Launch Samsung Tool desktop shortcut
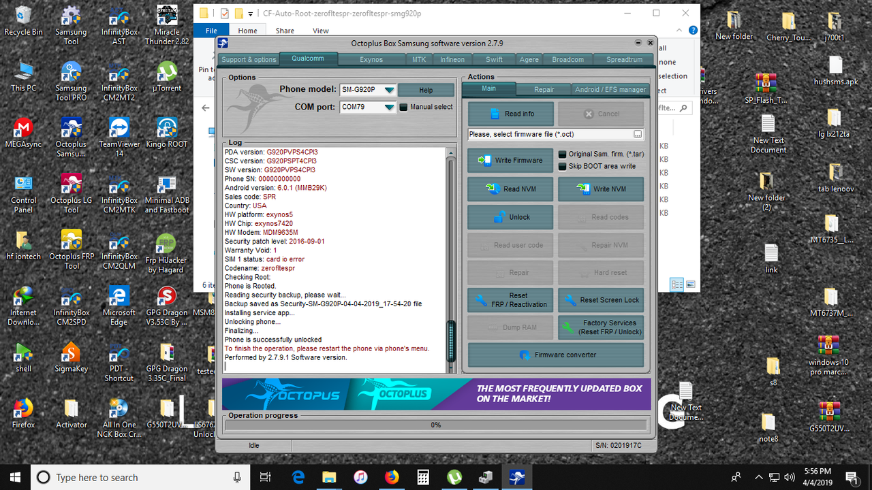Viewport: 872px width, 490px height. coord(71,25)
